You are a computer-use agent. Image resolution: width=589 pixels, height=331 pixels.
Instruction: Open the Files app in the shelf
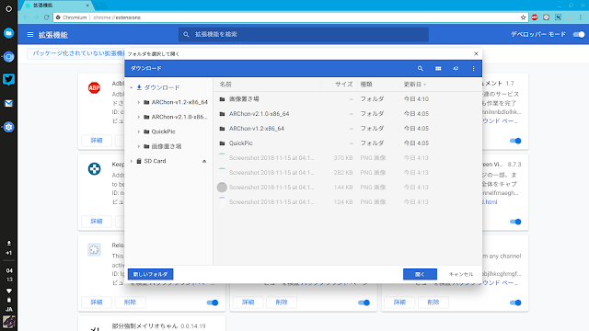pyautogui.click(x=8, y=33)
